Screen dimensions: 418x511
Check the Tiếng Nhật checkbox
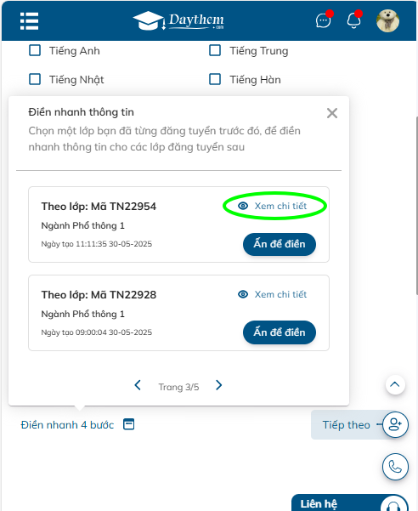tap(35, 79)
